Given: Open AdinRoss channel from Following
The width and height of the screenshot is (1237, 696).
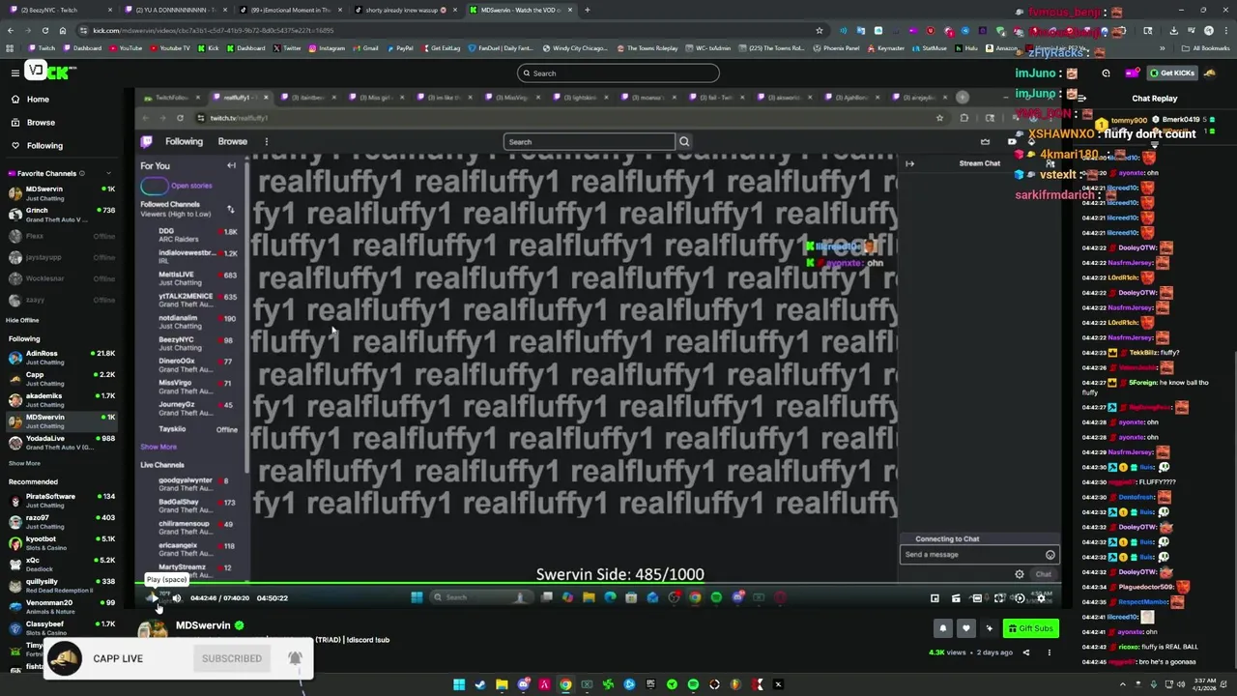Looking at the screenshot, I should click(x=62, y=358).
